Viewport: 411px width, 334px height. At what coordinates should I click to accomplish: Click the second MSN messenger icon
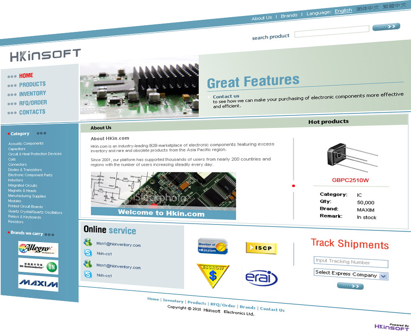point(88,264)
